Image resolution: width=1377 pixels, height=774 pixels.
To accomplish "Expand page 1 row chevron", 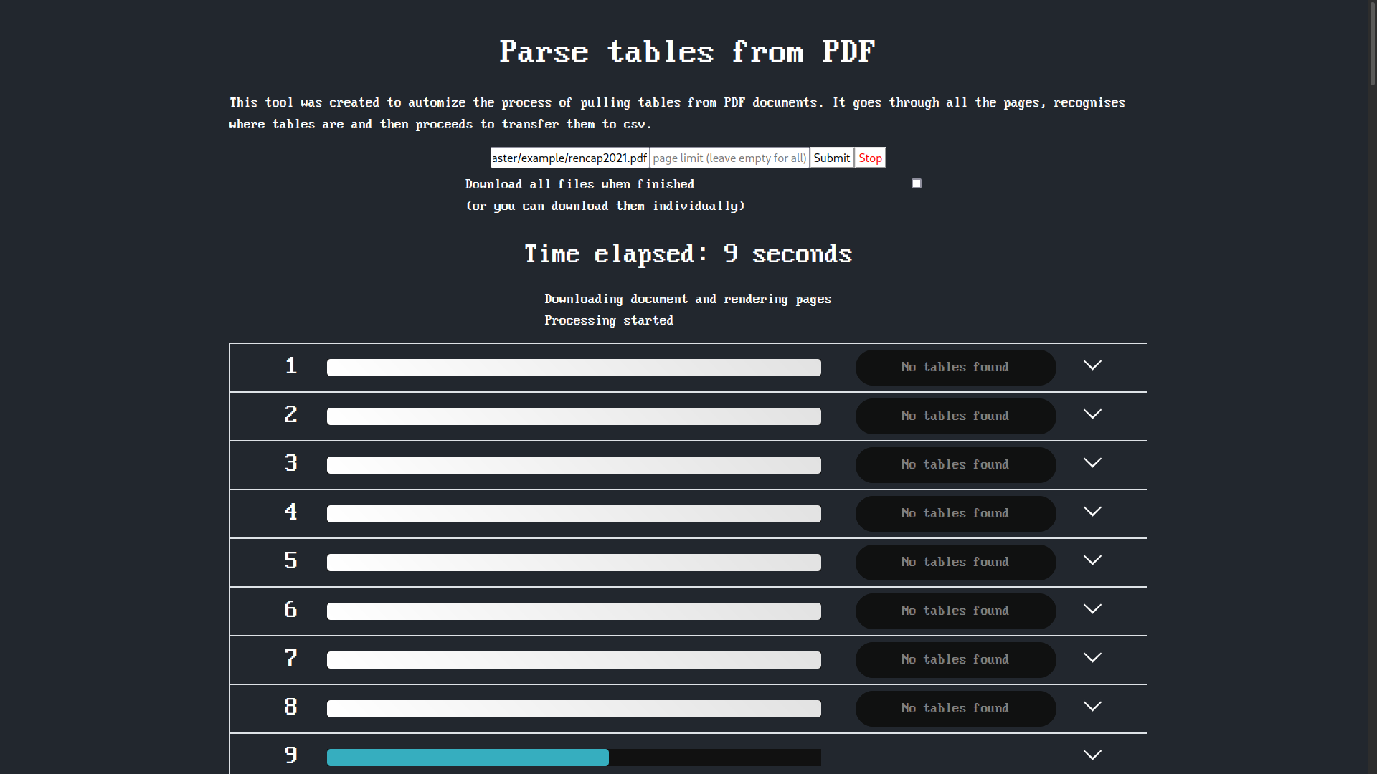I will click(1092, 365).
